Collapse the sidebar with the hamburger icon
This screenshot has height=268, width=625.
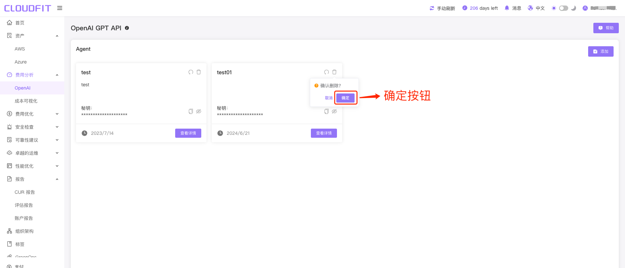coord(60,8)
